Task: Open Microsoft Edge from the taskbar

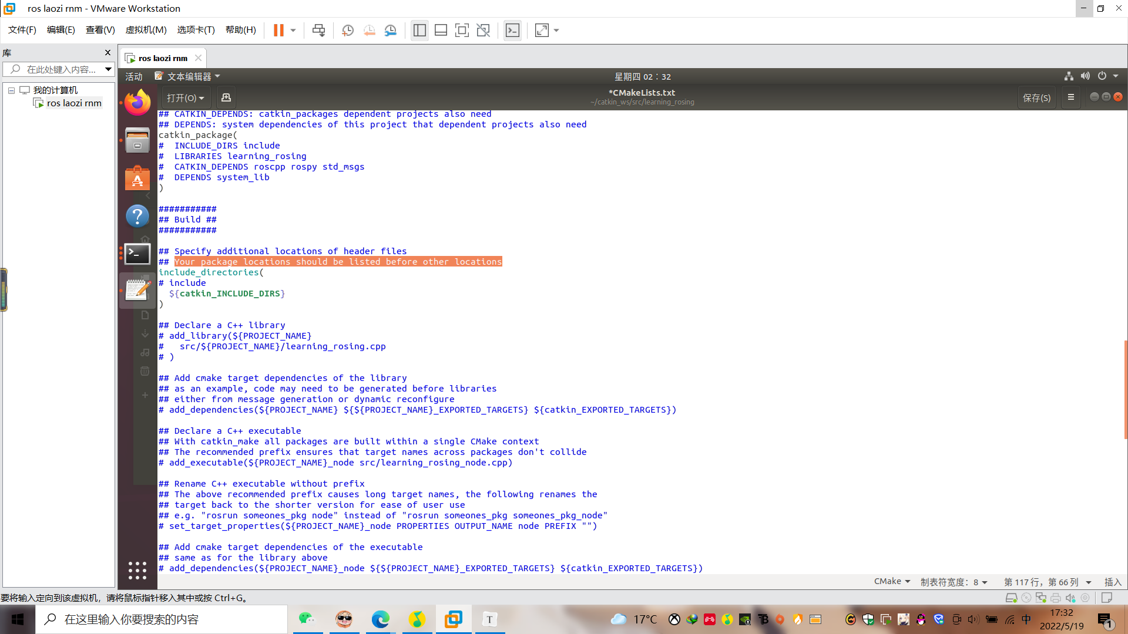Action: point(380,619)
